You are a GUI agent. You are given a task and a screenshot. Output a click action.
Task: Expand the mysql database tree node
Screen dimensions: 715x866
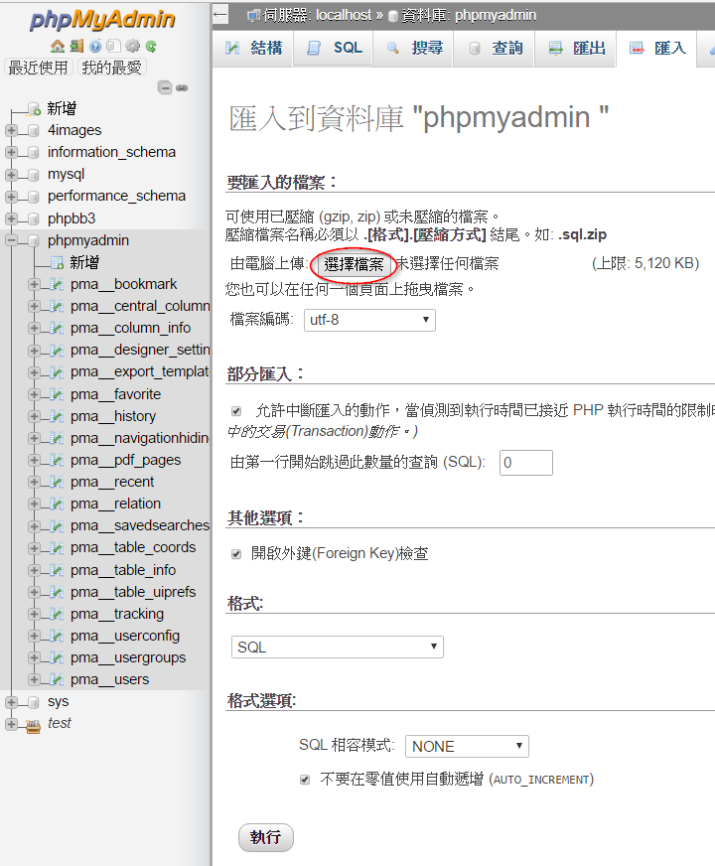11,175
